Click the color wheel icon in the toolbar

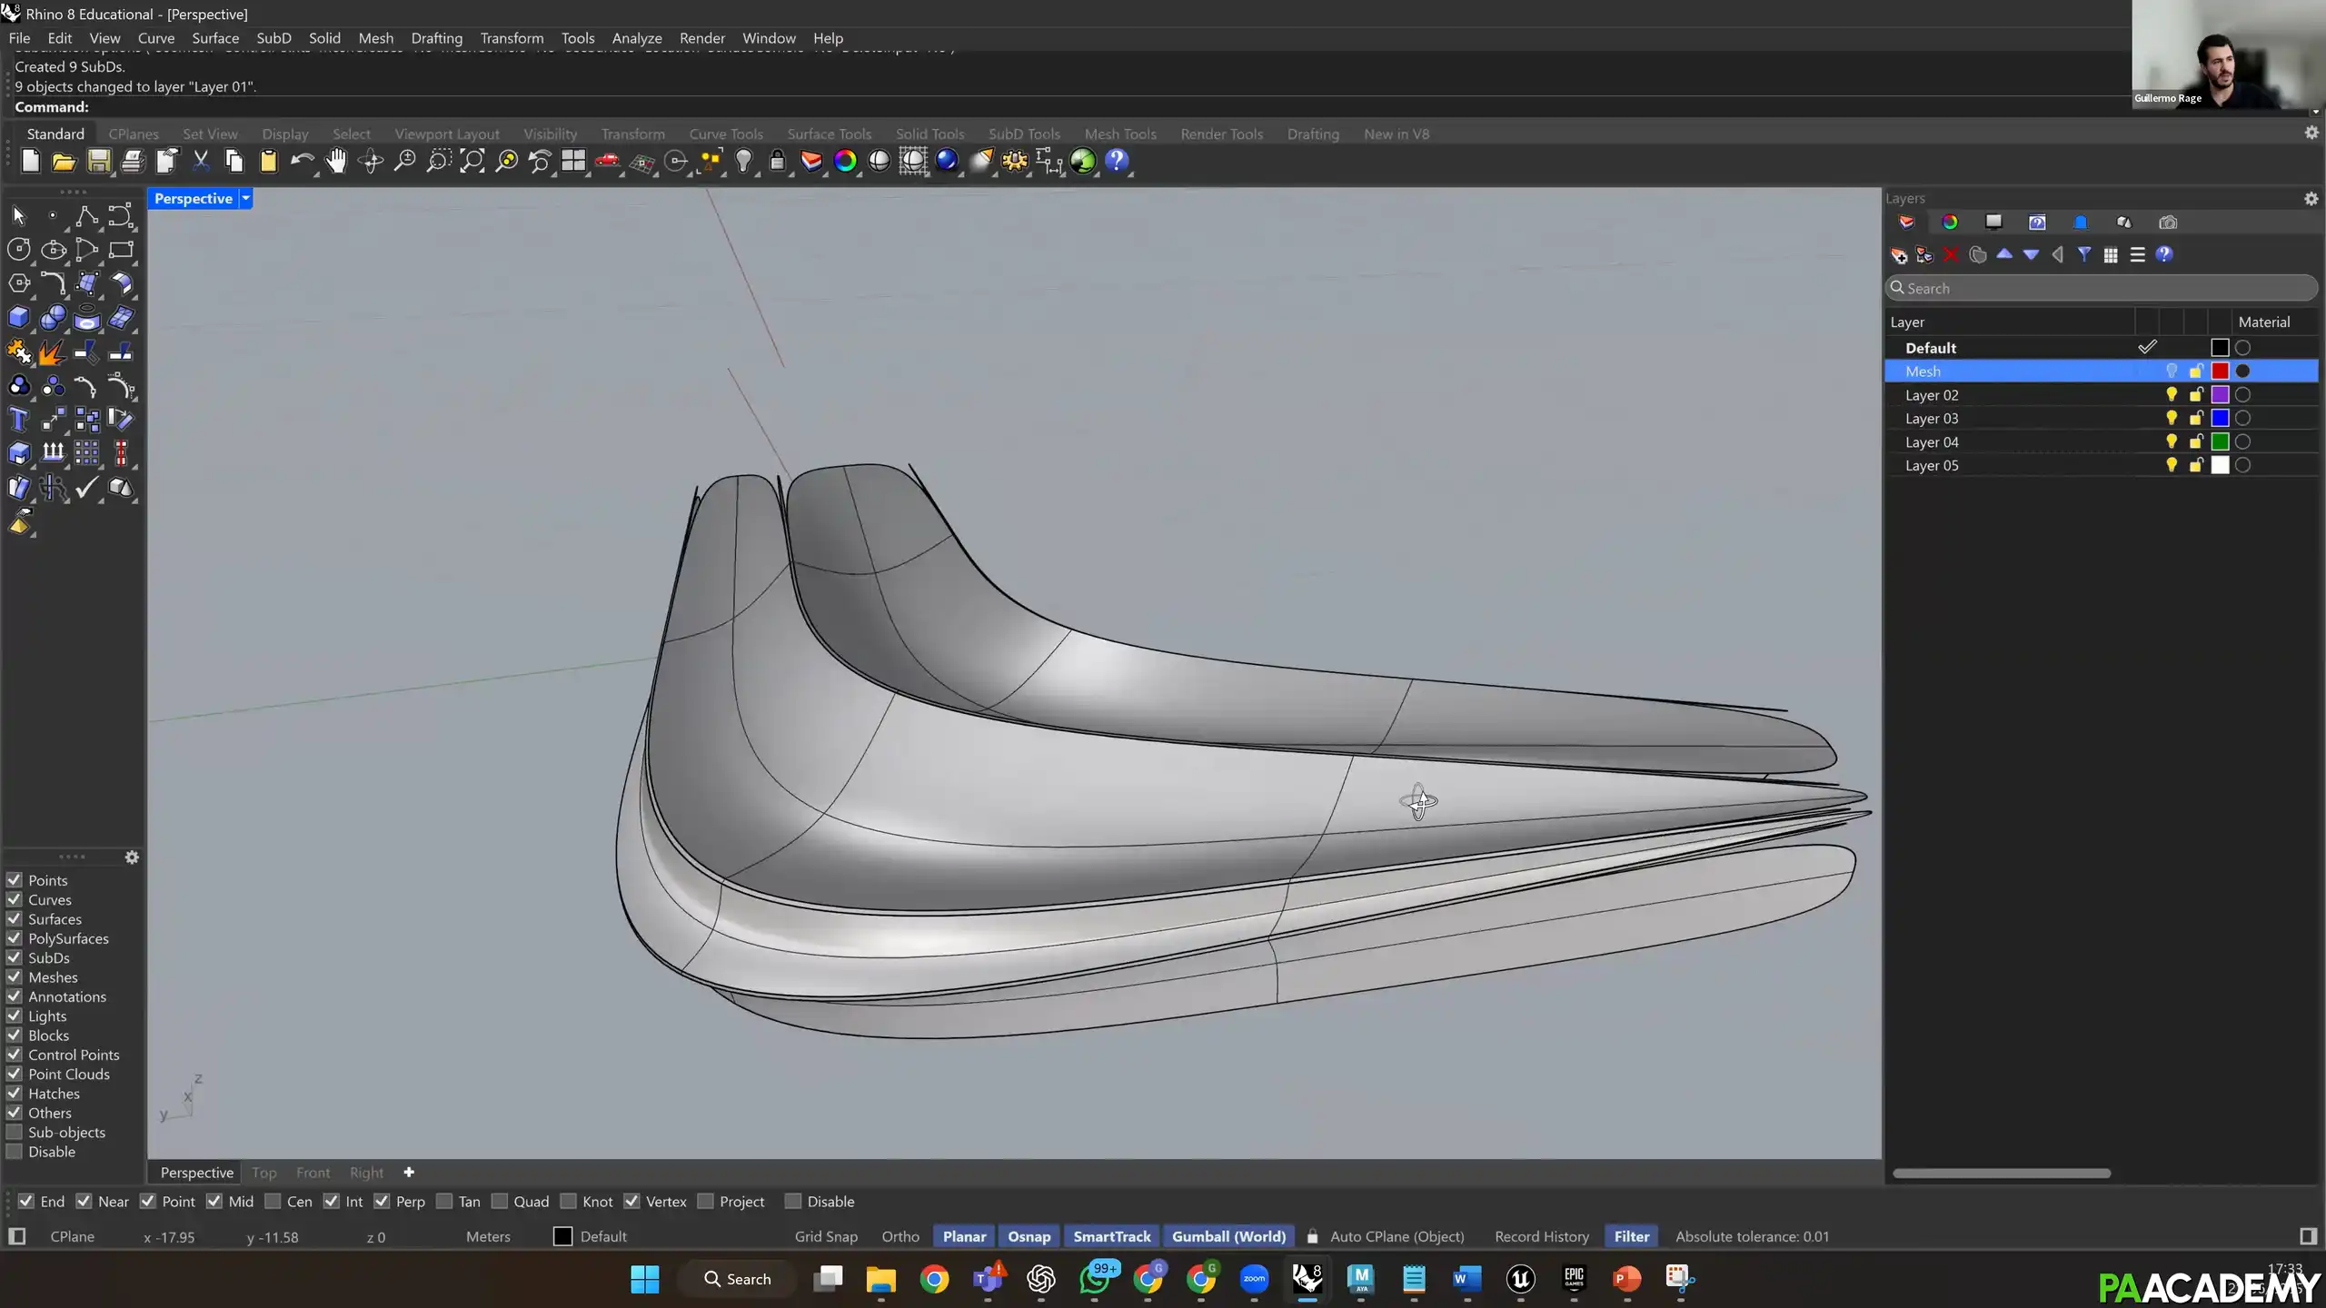pos(845,162)
